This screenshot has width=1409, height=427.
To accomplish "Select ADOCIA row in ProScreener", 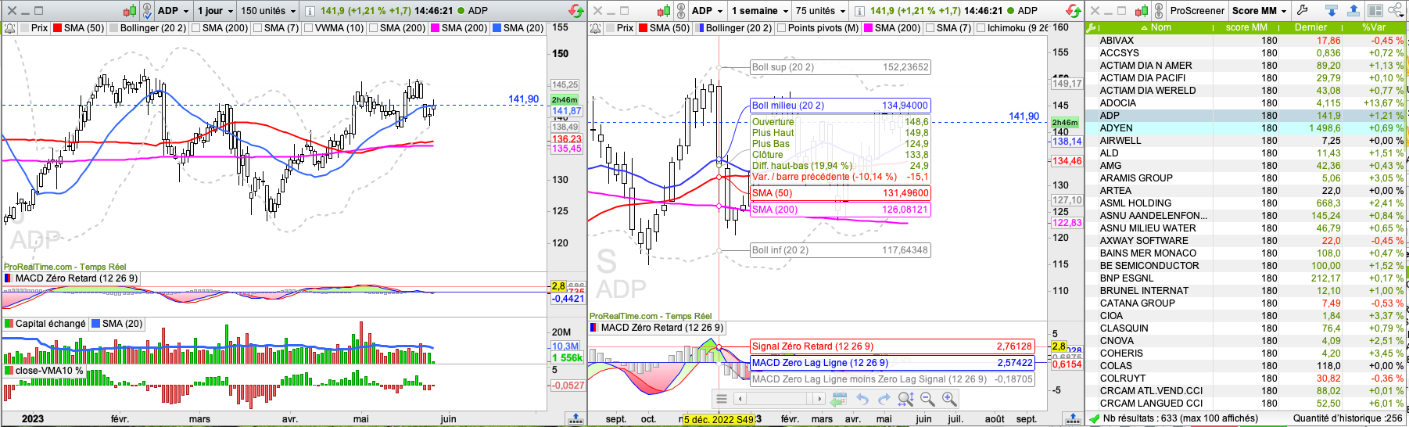I will tap(1246, 103).
